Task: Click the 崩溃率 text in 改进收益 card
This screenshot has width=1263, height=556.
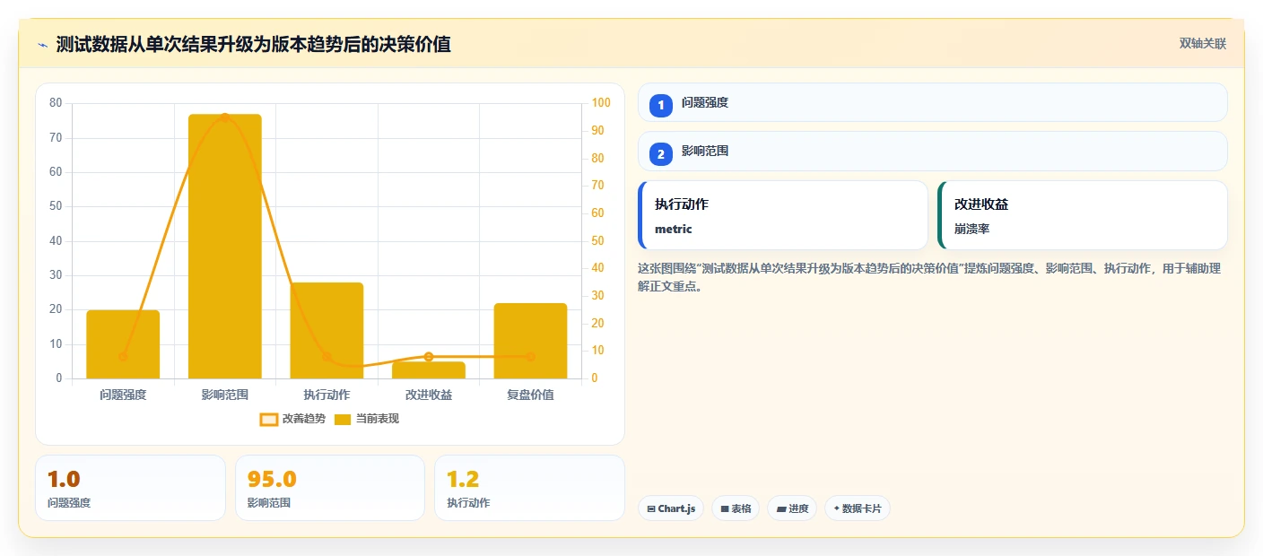Action: click(x=972, y=229)
